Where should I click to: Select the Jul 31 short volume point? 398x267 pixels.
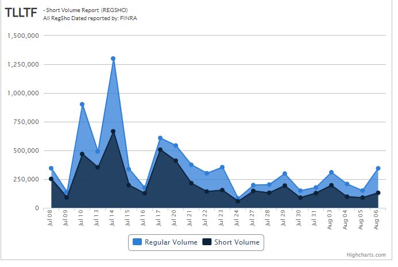316,193
